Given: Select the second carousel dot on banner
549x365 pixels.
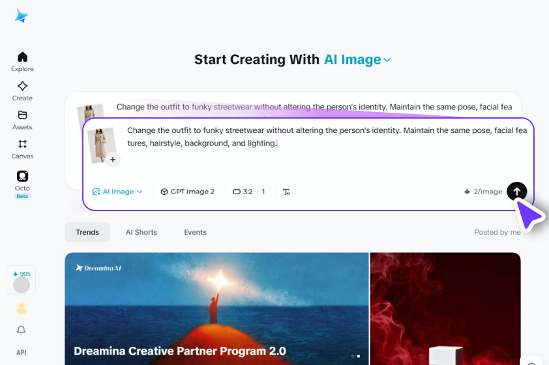Looking at the screenshot, I should coord(358,357).
